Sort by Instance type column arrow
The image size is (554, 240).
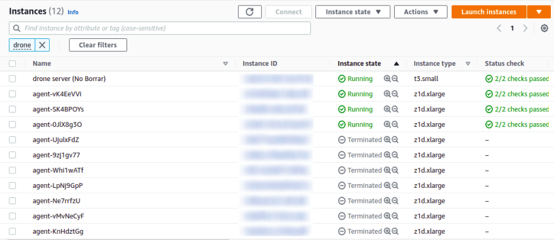click(468, 64)
